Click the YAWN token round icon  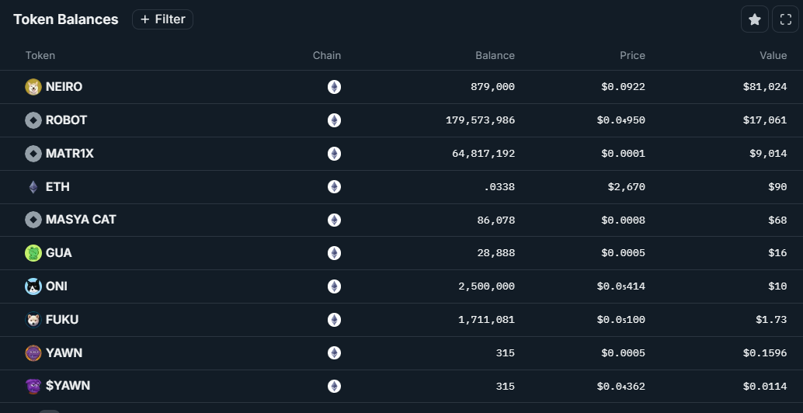coord(33,353)
